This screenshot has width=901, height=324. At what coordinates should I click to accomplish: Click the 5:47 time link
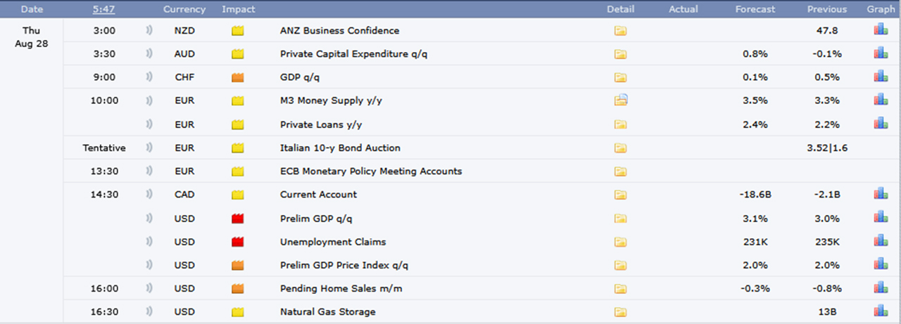(104, 9)
